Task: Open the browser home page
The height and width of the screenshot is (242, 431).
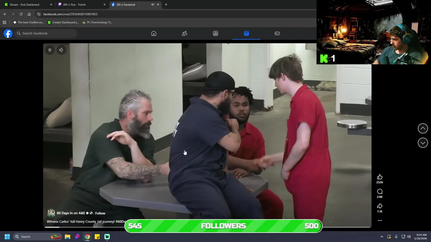Action: tap(29, 14)
